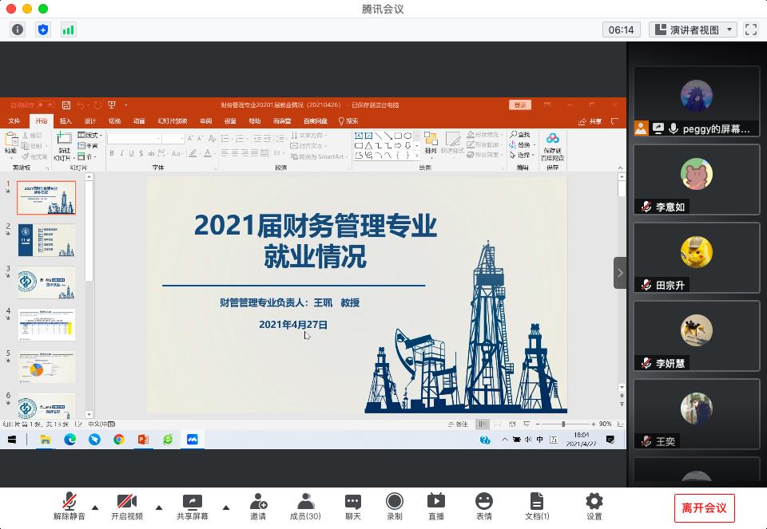Open meeting Settings gear
The image size is (767, 529).
(x=594, y=506)
